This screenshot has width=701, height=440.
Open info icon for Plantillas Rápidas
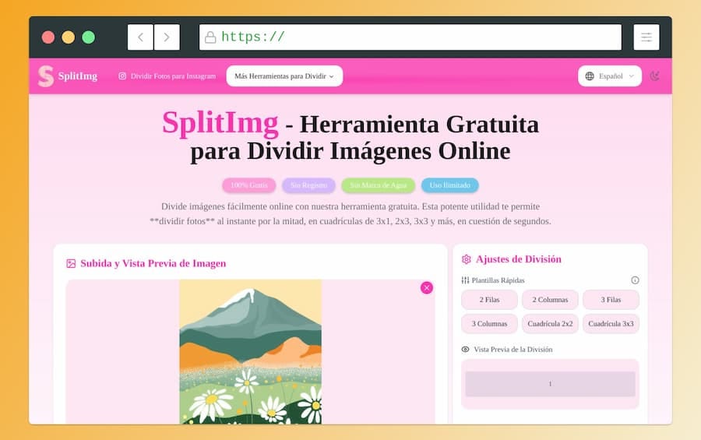(x=635, y=280)
